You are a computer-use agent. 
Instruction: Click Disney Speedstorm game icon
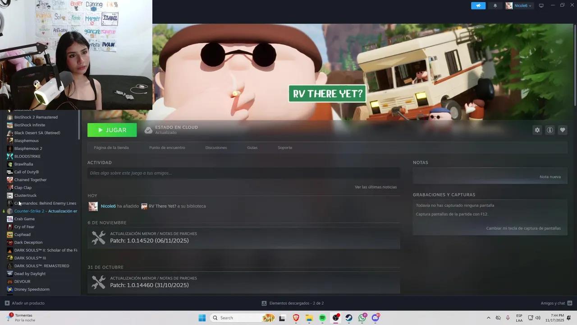coord(10,289)
